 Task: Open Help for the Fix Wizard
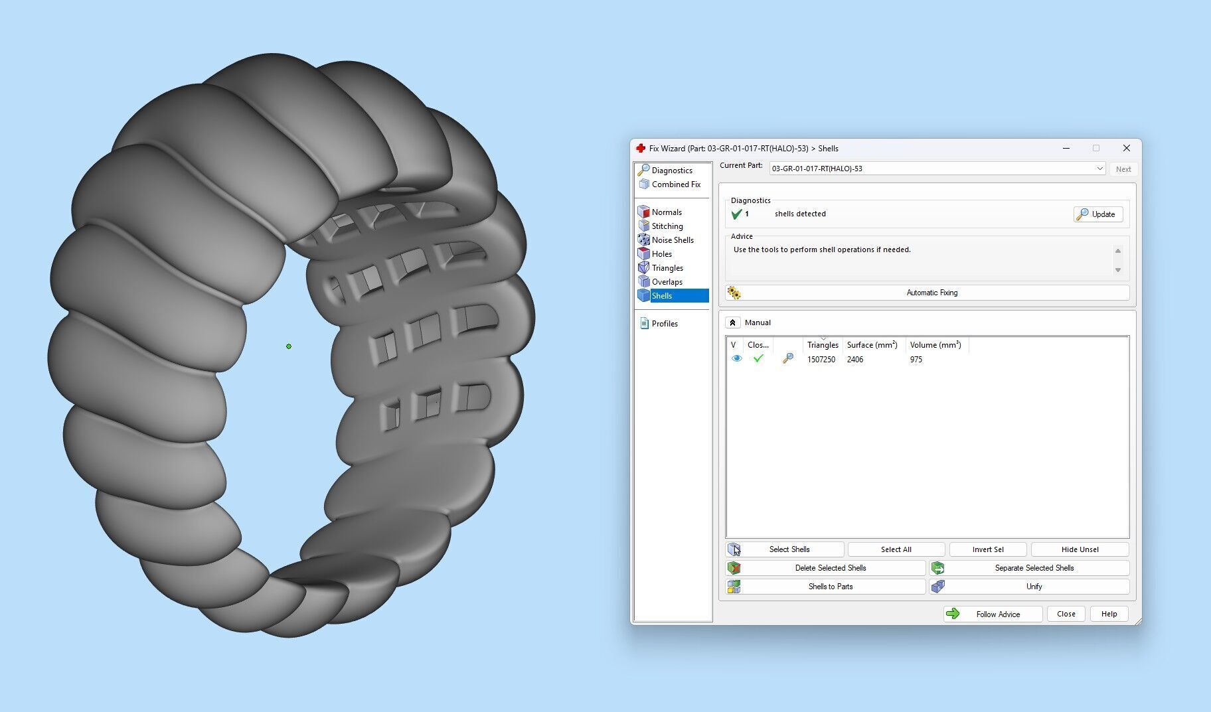coord(1109,614)
